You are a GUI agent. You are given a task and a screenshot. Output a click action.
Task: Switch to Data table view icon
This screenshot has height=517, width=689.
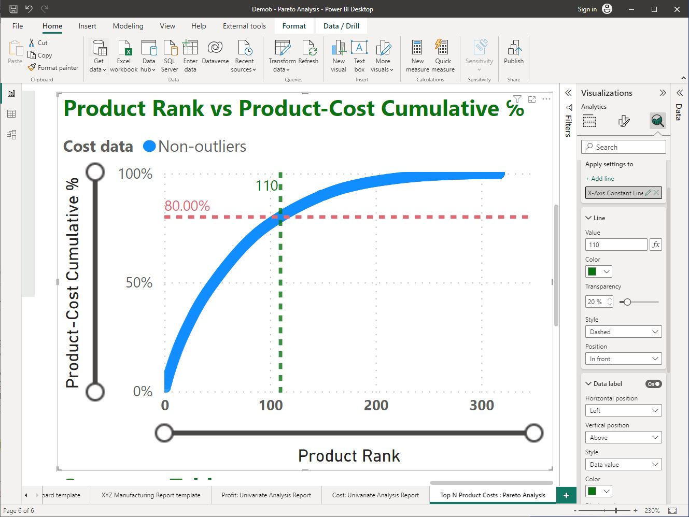coord(11,114)
